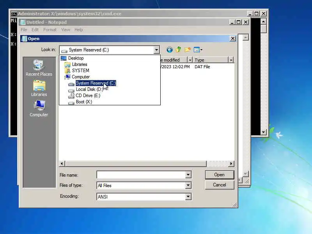
Task: Click DAT File type cell
Action: pos(202,67)
